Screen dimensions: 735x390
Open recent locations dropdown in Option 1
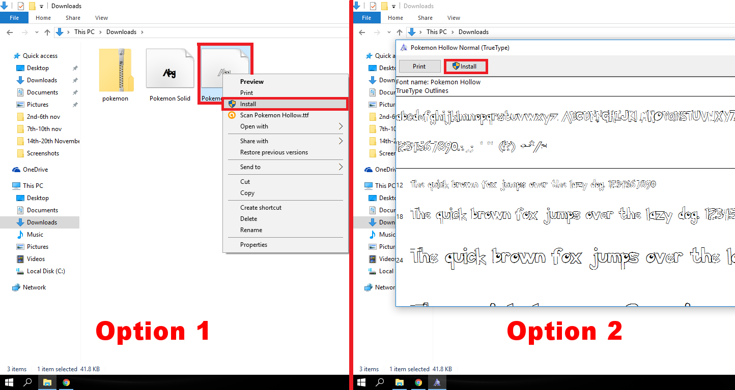[36, 32]
